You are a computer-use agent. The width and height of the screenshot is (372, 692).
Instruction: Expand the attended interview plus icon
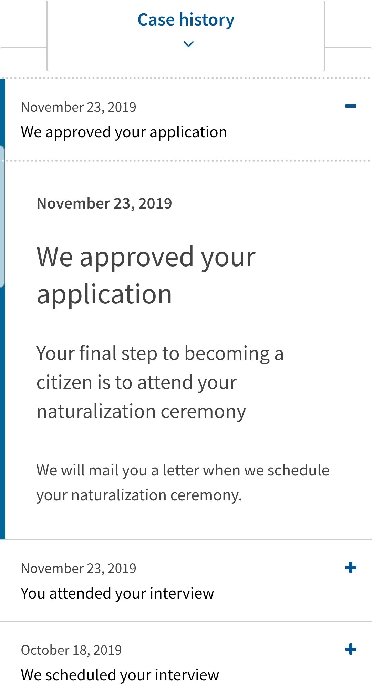(351, 568)
